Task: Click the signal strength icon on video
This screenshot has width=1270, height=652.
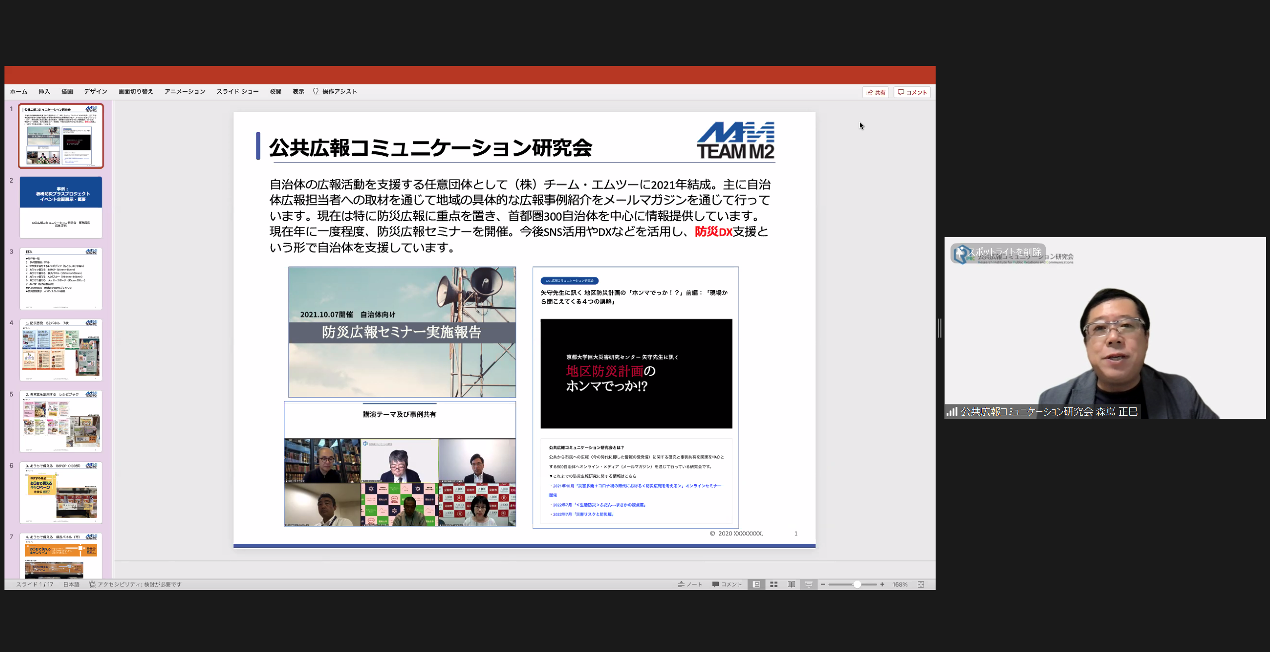Action: (952, 411)
